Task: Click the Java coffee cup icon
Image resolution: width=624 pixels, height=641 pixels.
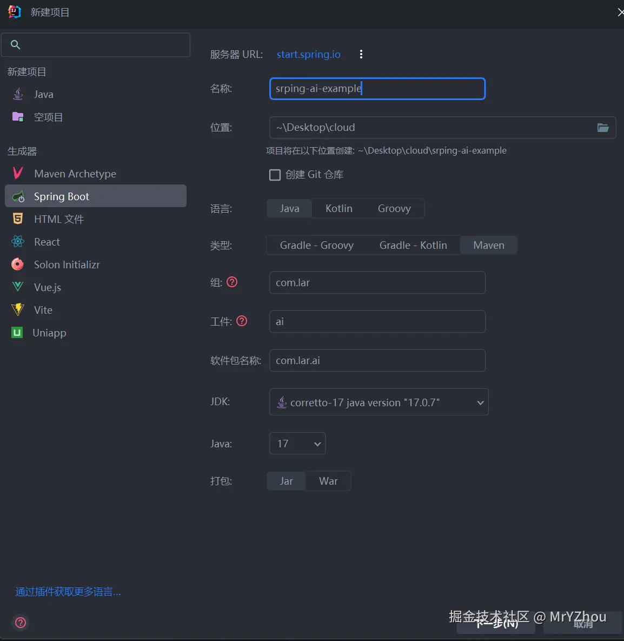Action: coord(18,94)
